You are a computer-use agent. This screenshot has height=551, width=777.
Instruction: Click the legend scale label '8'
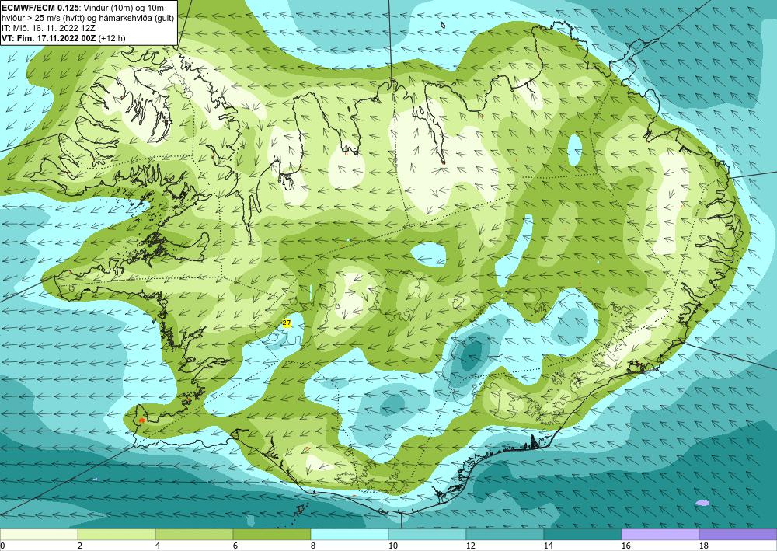[x=313, y=546]
